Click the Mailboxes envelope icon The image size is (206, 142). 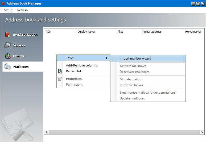point(7,66)
